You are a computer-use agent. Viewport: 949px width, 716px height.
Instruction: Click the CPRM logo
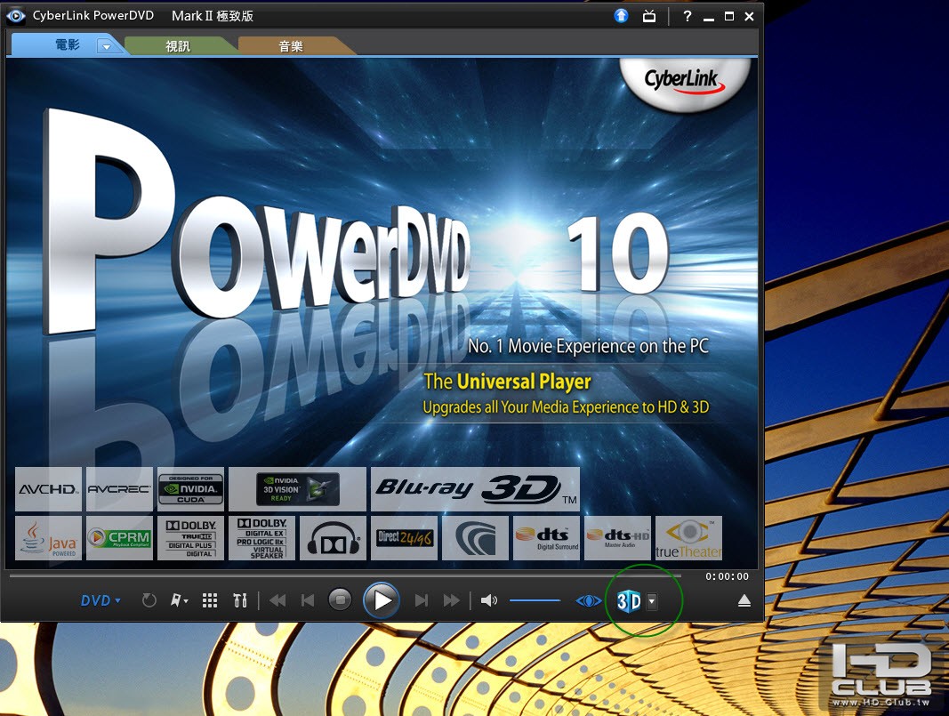119,537
